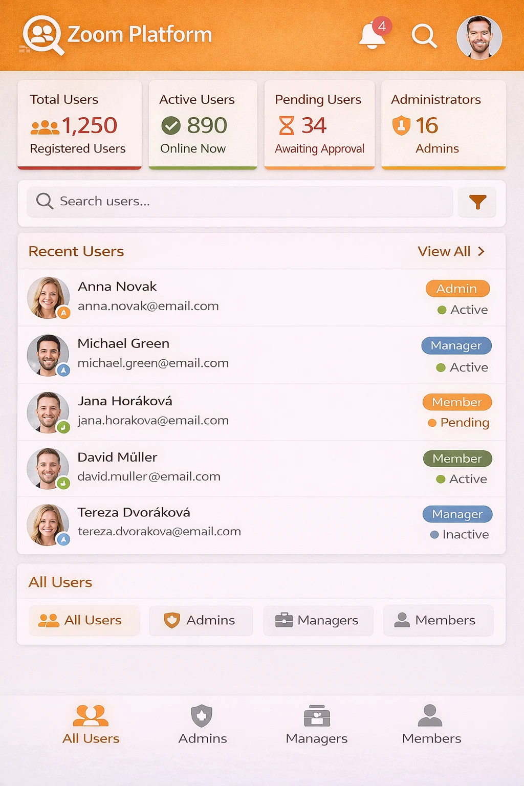The width and height of the screenshot is (524, 786).
Task: Select the Managers briefcase icon in bottom navigation
Action: click(x=317, y=716)
